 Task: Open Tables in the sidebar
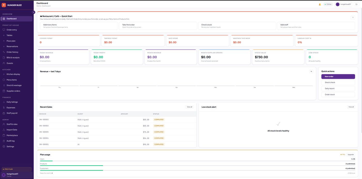pos(17,35)
